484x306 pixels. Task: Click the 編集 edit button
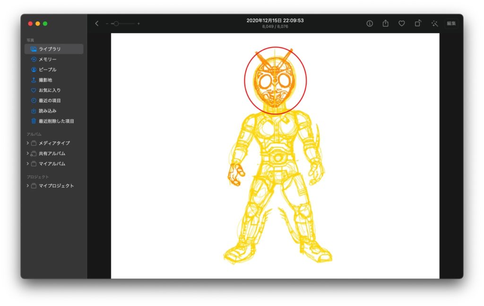[451, 24]
